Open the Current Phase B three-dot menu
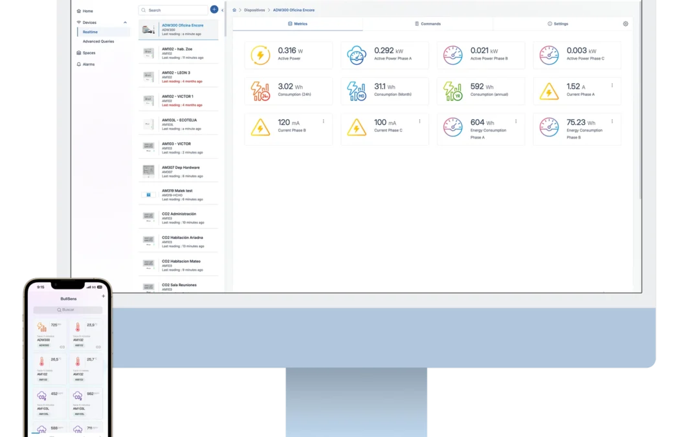699x437 pixels. [x=323, y=121]
